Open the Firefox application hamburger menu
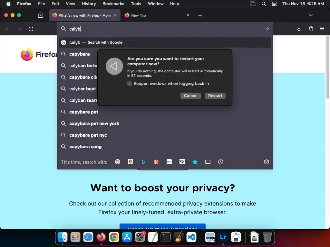The width and height of the screenshot is (330, 247). [x=322, y=29]
